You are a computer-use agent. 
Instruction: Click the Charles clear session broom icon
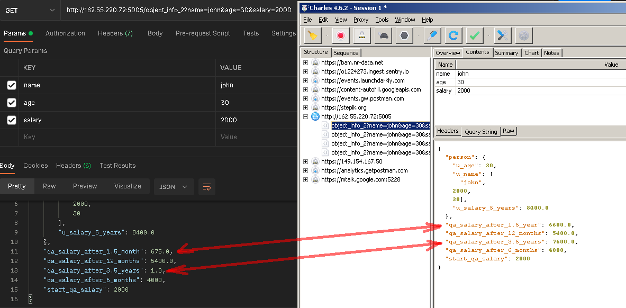pos(313,35)
